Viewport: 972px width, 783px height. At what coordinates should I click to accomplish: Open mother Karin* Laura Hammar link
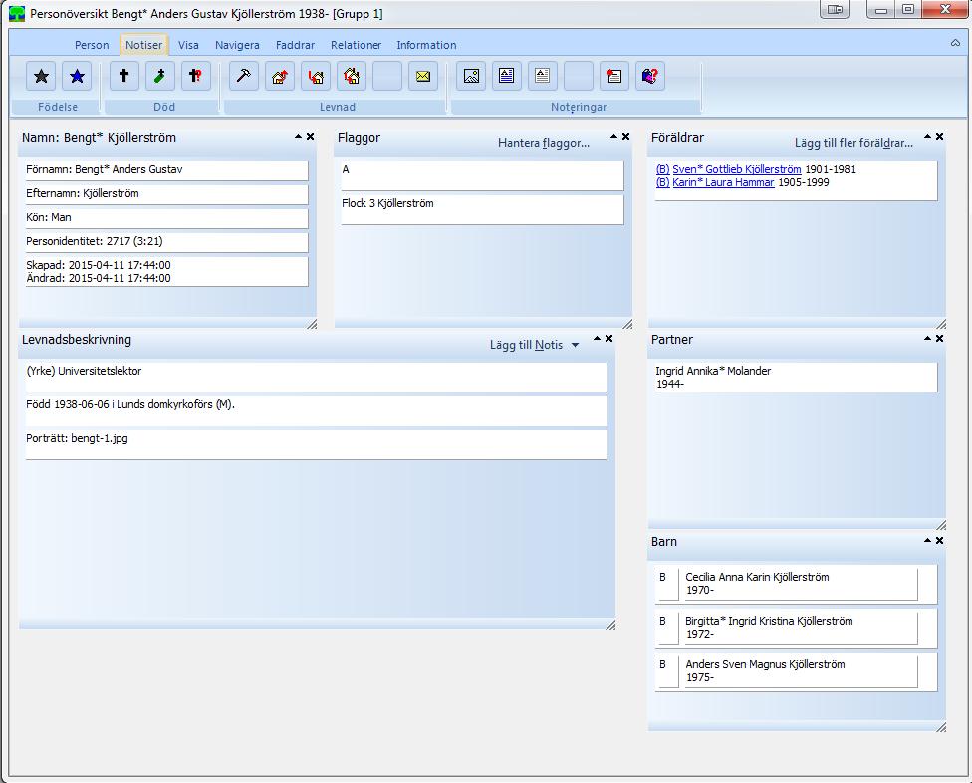pos(723,182)
